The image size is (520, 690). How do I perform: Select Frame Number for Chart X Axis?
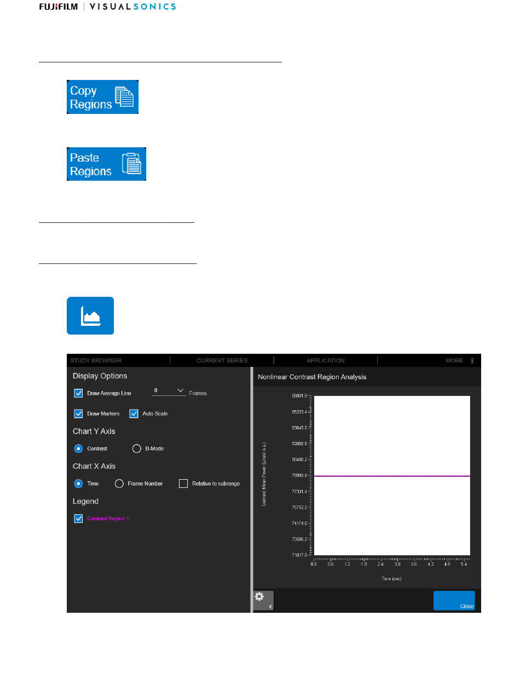(x=119, y=484)
